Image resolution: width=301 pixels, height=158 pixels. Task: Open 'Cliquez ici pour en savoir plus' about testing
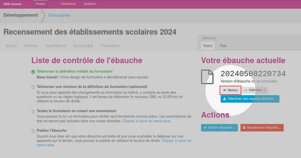(147, 121)
